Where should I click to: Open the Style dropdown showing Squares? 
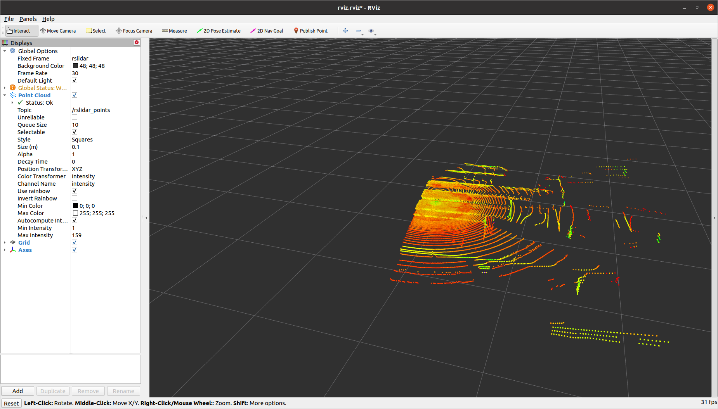click(105, 139)
